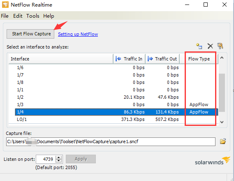This screenshot has height=181, width=234.
Task: Close the NetFlow Realtime window
Action: [x=225, y=5]
